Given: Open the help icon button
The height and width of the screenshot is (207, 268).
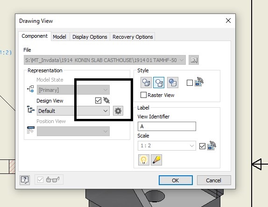Looking at the screenshot, I should (x=25, y=179).
